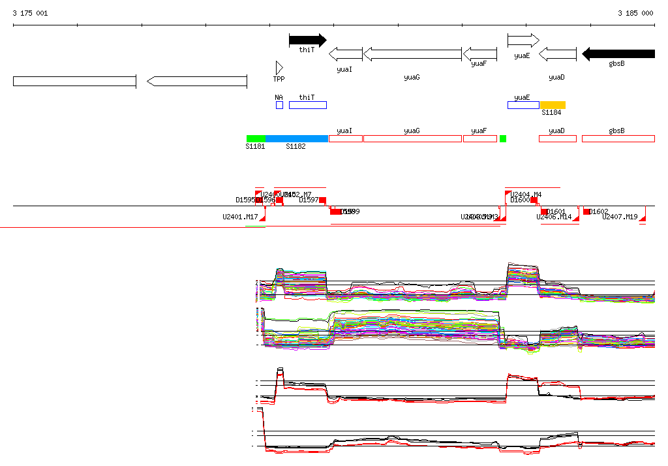Click the D1595 label
Viewport: 668px width, 466px height.
[245, 200]
